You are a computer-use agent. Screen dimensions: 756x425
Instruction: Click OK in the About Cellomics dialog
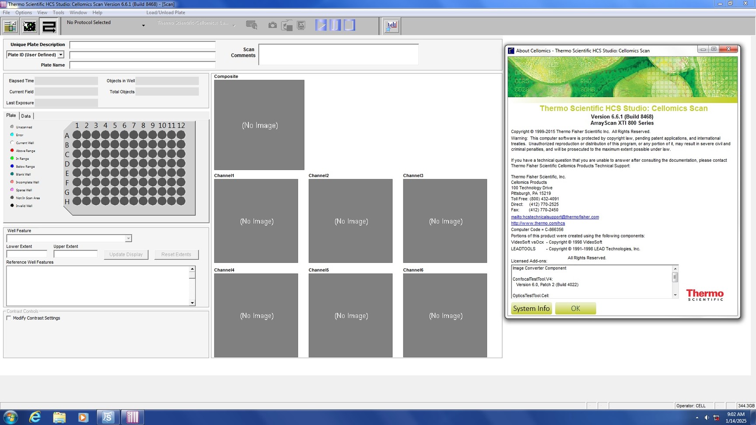(575, 309)
